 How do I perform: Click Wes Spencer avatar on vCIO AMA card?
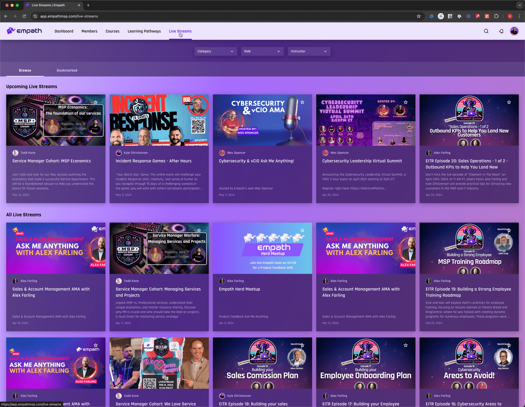click(222, 153)
